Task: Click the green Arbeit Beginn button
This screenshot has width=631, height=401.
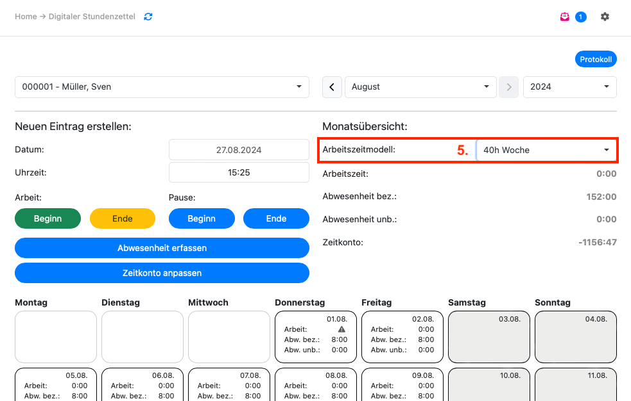Action: pos(48,218)
